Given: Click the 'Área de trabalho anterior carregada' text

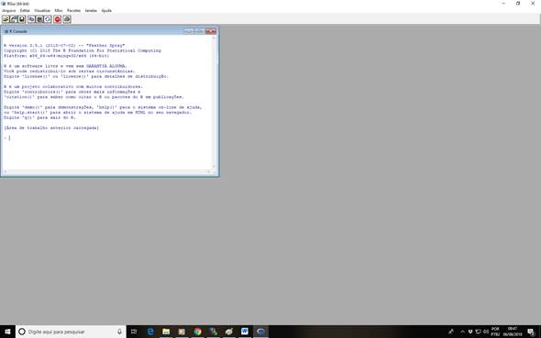Looking at the screenshot, I should 51,128.
